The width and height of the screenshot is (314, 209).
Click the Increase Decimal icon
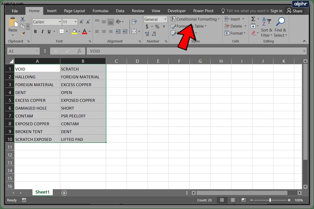pos(147,34)
